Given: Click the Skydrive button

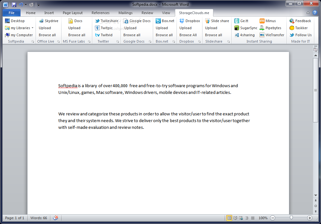Looking at the screenshot, I should coord(48,21).
